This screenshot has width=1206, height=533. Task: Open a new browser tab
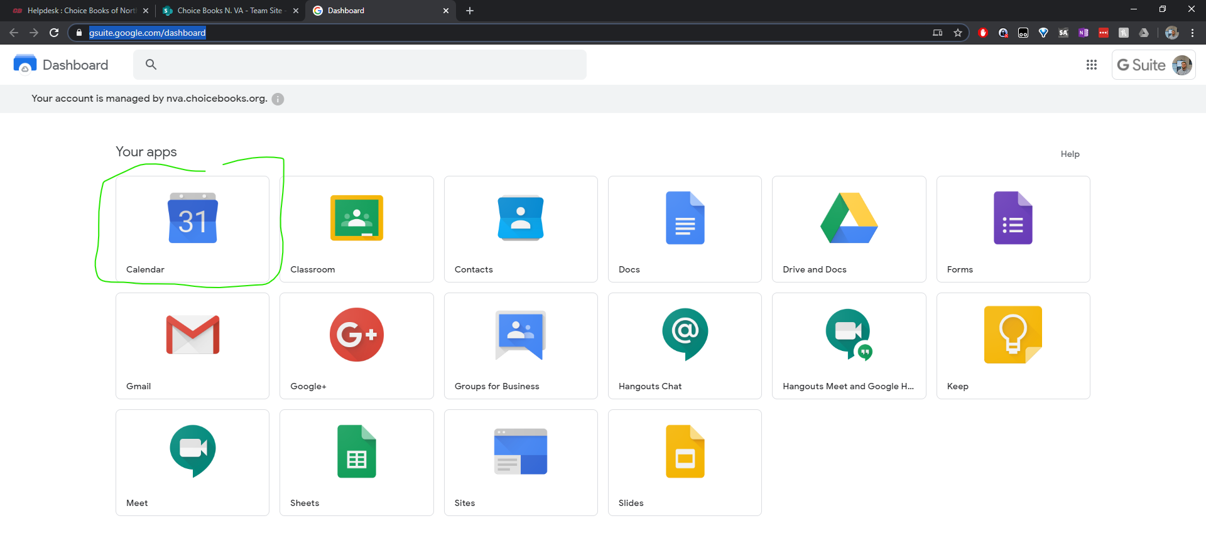click(470, 11)
